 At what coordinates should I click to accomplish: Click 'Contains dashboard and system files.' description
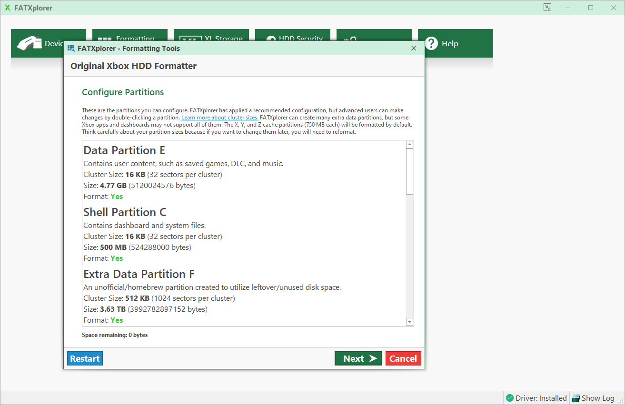[145, 225]
